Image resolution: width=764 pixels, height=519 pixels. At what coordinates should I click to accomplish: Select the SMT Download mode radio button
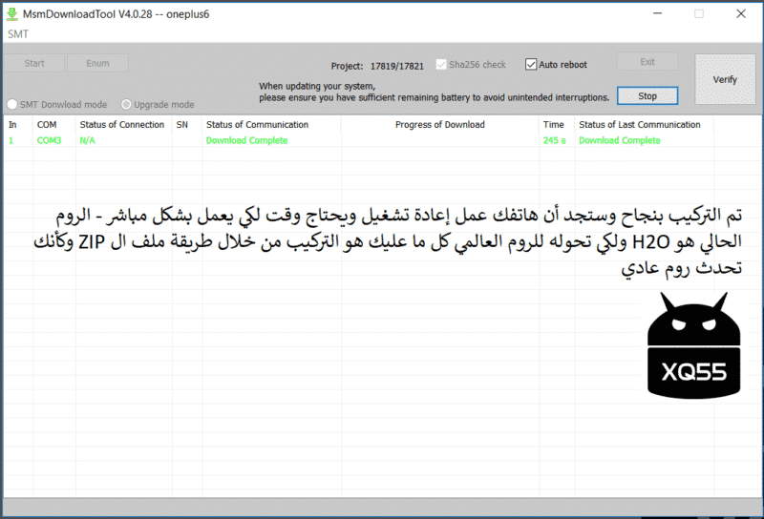point(13,105)
